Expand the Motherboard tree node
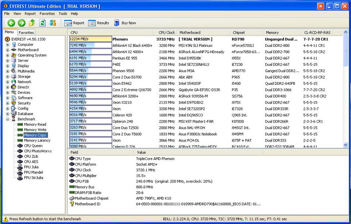 [x=7, y=50]
